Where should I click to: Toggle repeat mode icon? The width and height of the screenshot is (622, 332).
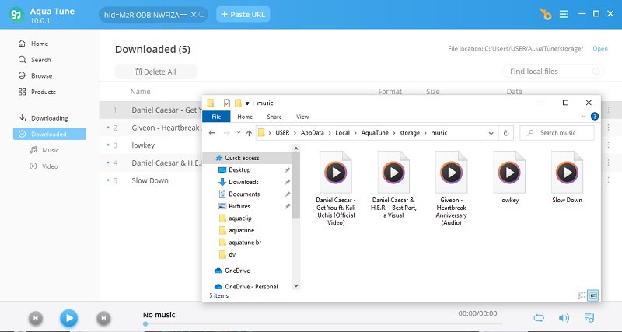[539, 318]
